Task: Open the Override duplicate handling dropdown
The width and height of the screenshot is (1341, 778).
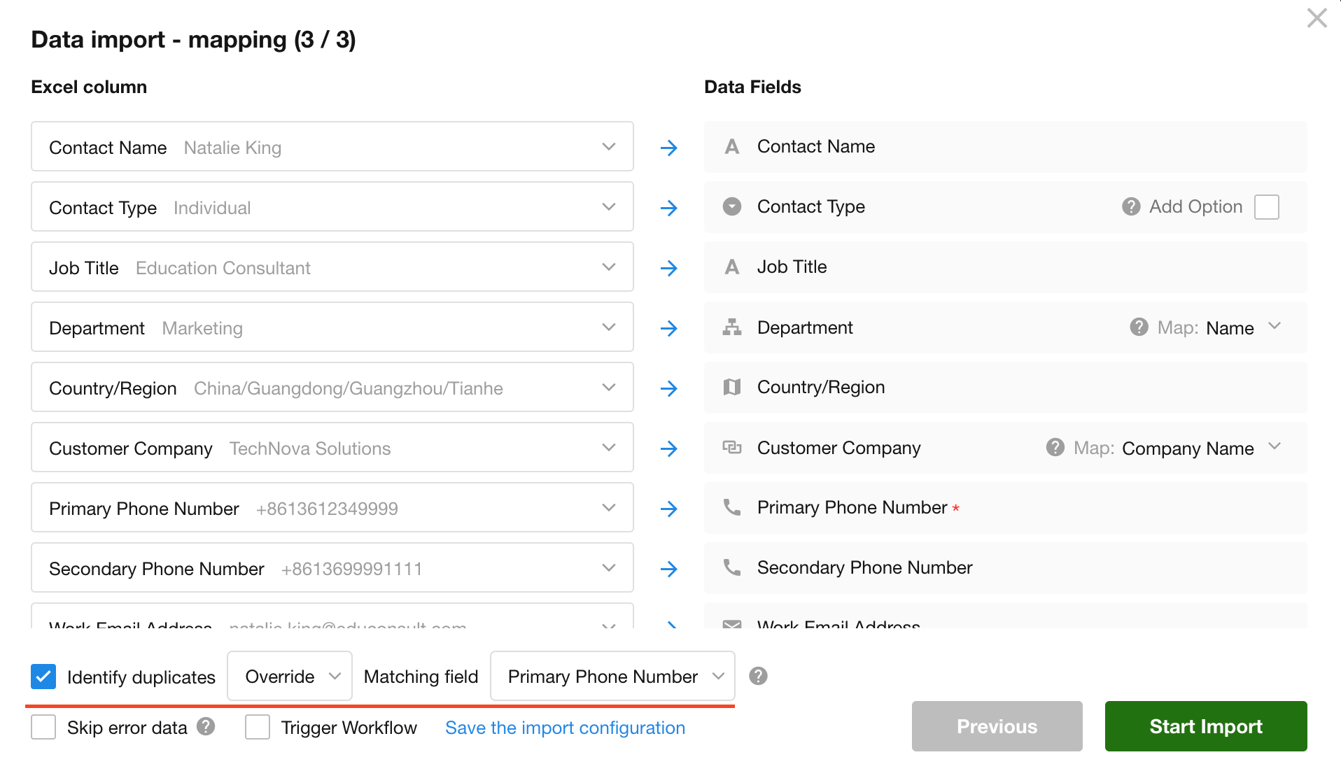Action: click(290, 676)
